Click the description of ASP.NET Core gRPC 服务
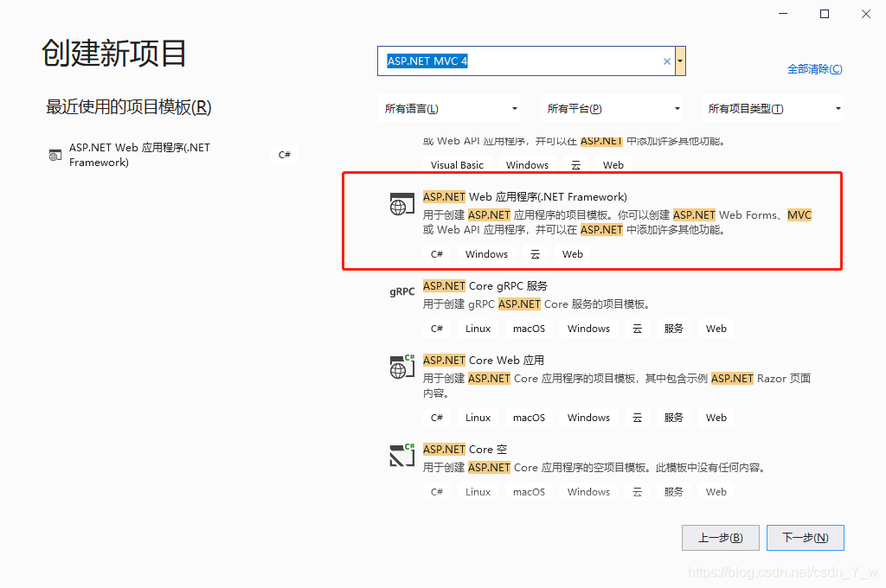The image size is (886, 588). pyautogui.click(x=536, y=304)
